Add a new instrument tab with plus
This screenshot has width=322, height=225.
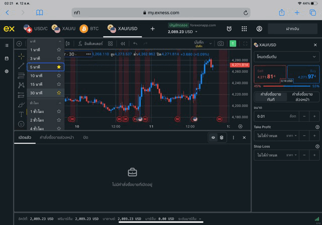click(152, 29)
